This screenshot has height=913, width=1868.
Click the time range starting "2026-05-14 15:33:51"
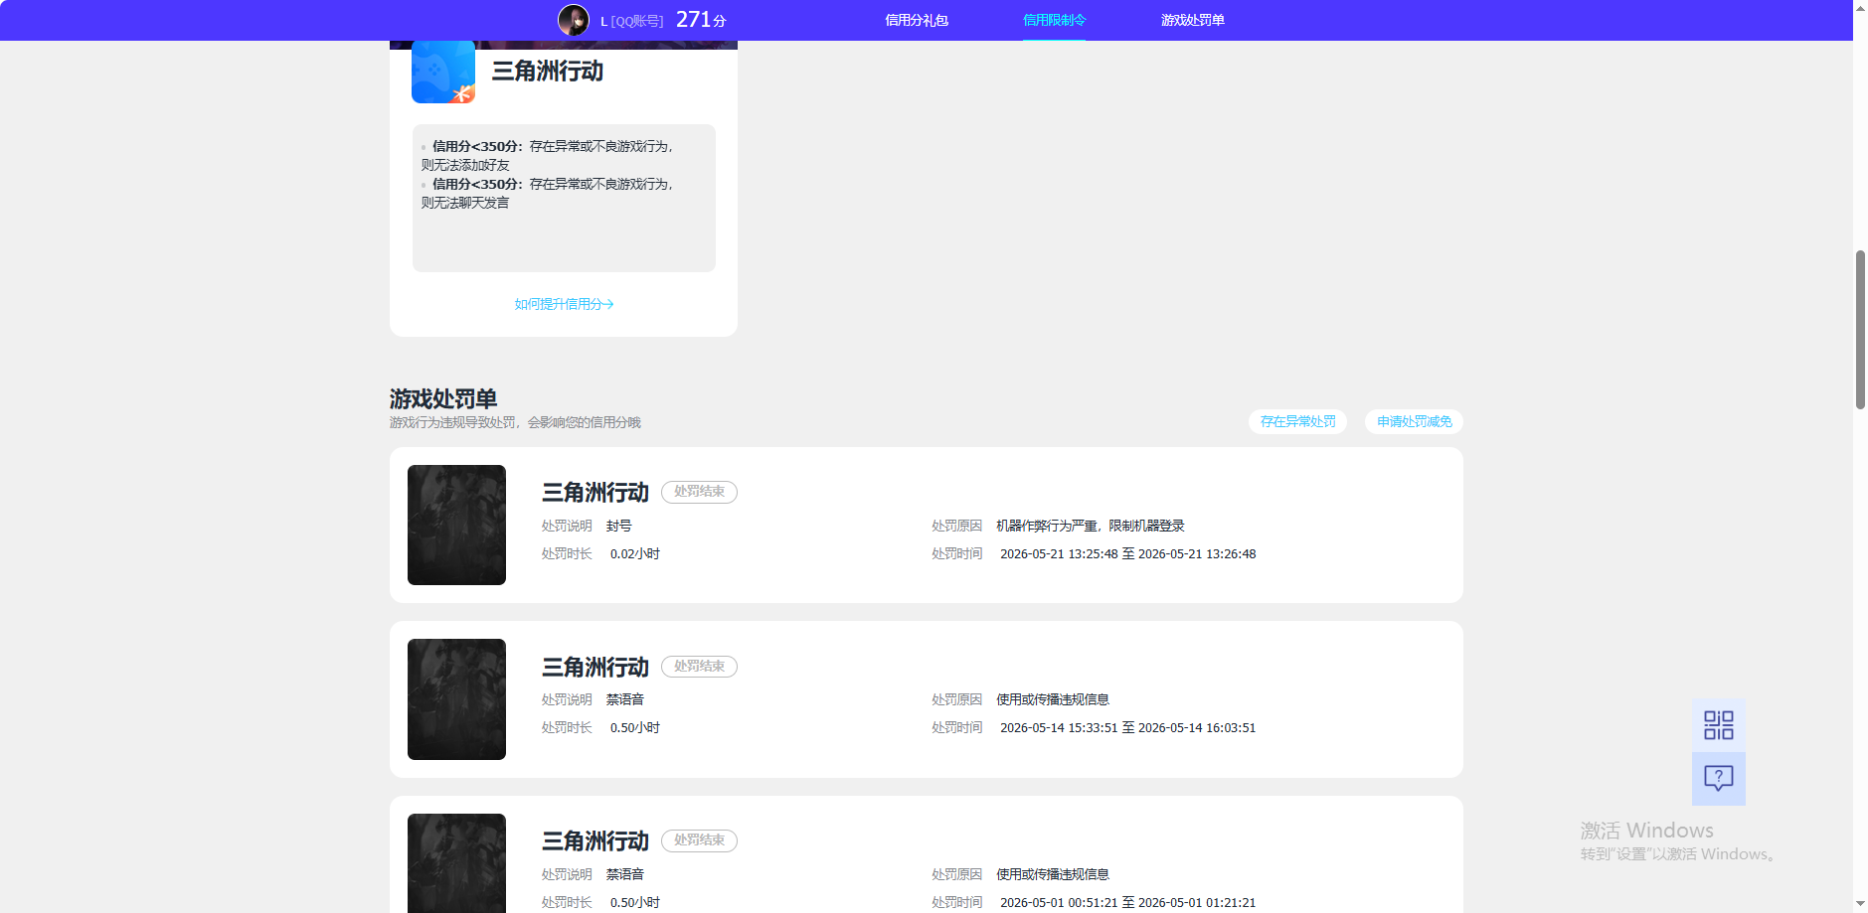1127,728
